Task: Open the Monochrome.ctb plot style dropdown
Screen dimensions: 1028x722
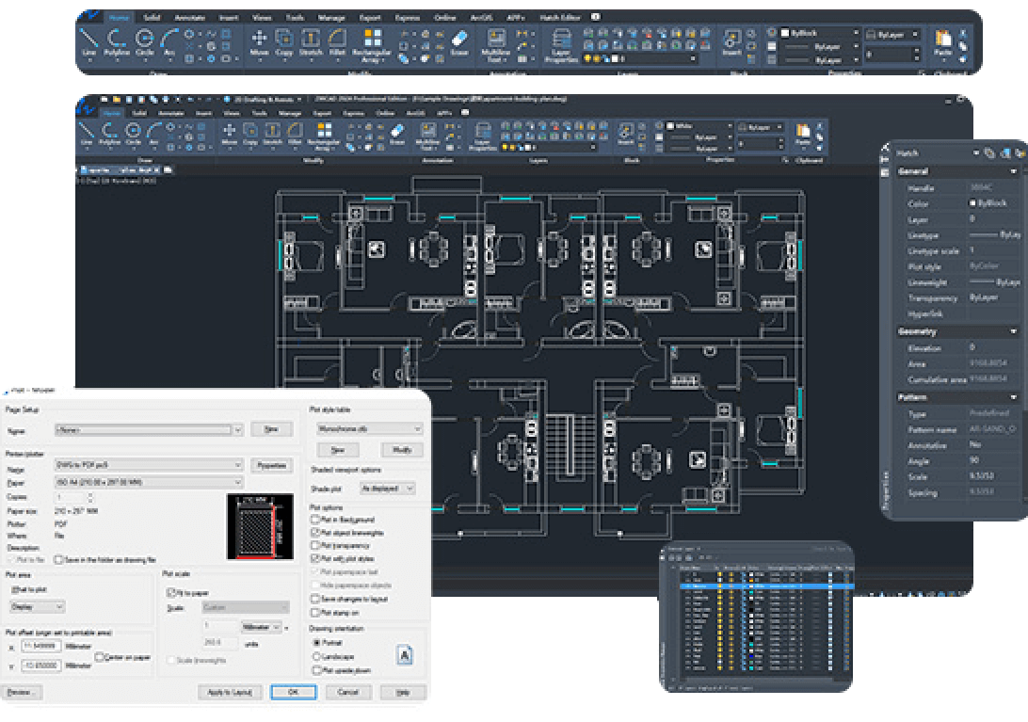Action: pos(417,428)
